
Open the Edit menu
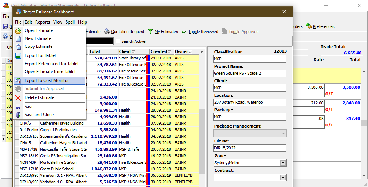[x=28, y=22]
